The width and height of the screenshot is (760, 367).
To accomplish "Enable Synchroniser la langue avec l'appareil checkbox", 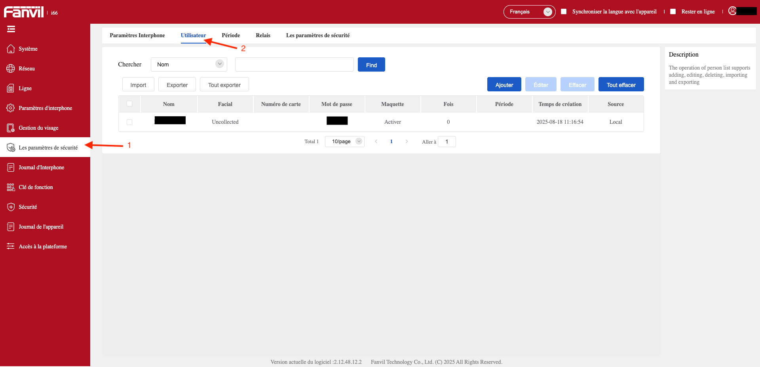I will tap(564, 11).
